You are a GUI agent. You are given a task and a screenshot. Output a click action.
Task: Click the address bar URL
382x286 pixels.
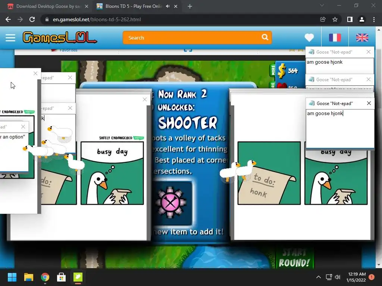[97, 19]
